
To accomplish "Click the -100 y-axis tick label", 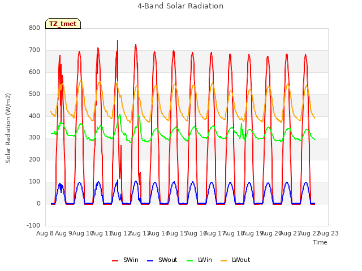I will tap(33, 225).
